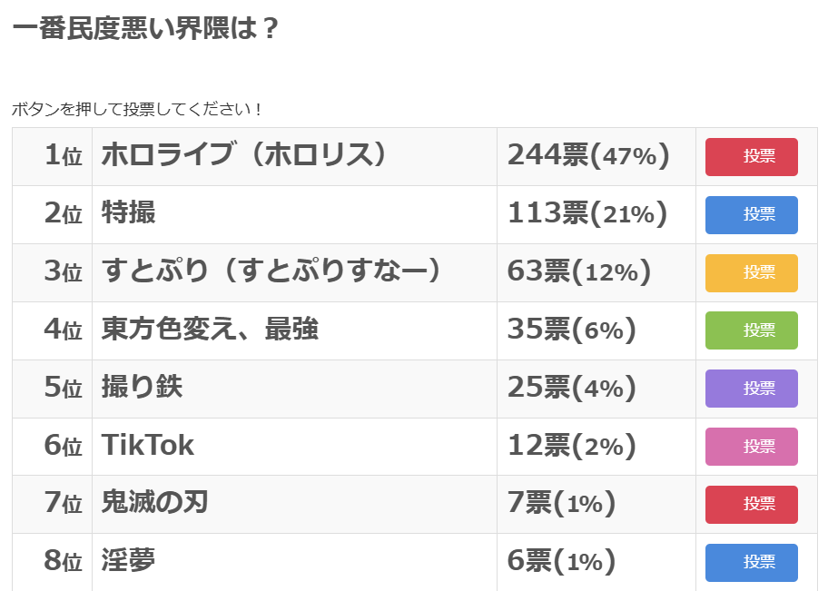Click the 1位 rank cell
This screenshot has width=828, height=591.
[x=64, y=156]
